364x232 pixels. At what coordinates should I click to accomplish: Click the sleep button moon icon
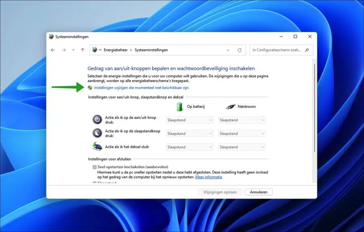pyautogui.click(x=97, y=133)
